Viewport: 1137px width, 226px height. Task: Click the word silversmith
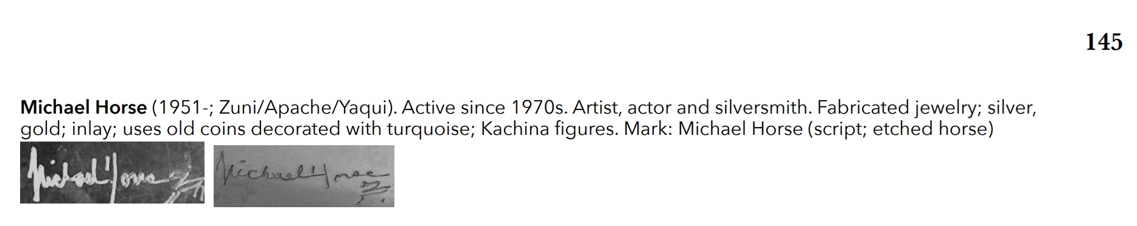click(763, 108)
